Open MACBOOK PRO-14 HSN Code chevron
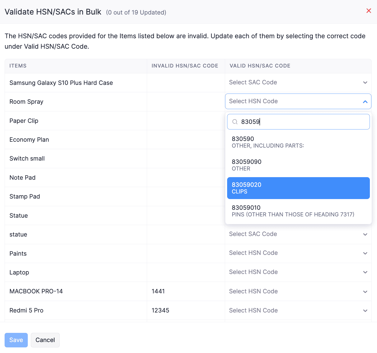This screenshot has width=377, height=353. pyautogui.click(x=365, y=292)
